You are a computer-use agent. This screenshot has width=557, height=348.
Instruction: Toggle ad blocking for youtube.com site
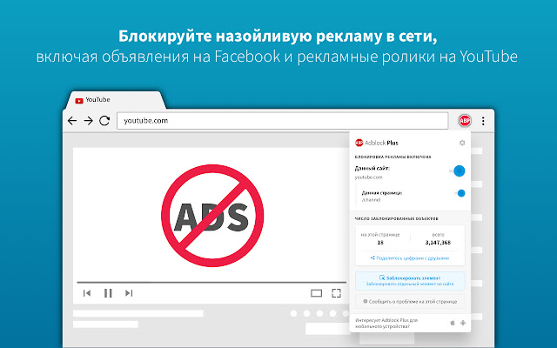pyautogui.click(x=457, y=171)
